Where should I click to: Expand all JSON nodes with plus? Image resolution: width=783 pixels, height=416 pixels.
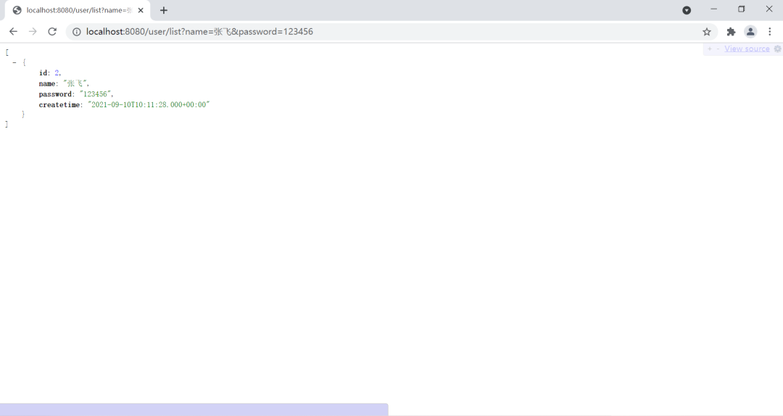click(709, 49)
